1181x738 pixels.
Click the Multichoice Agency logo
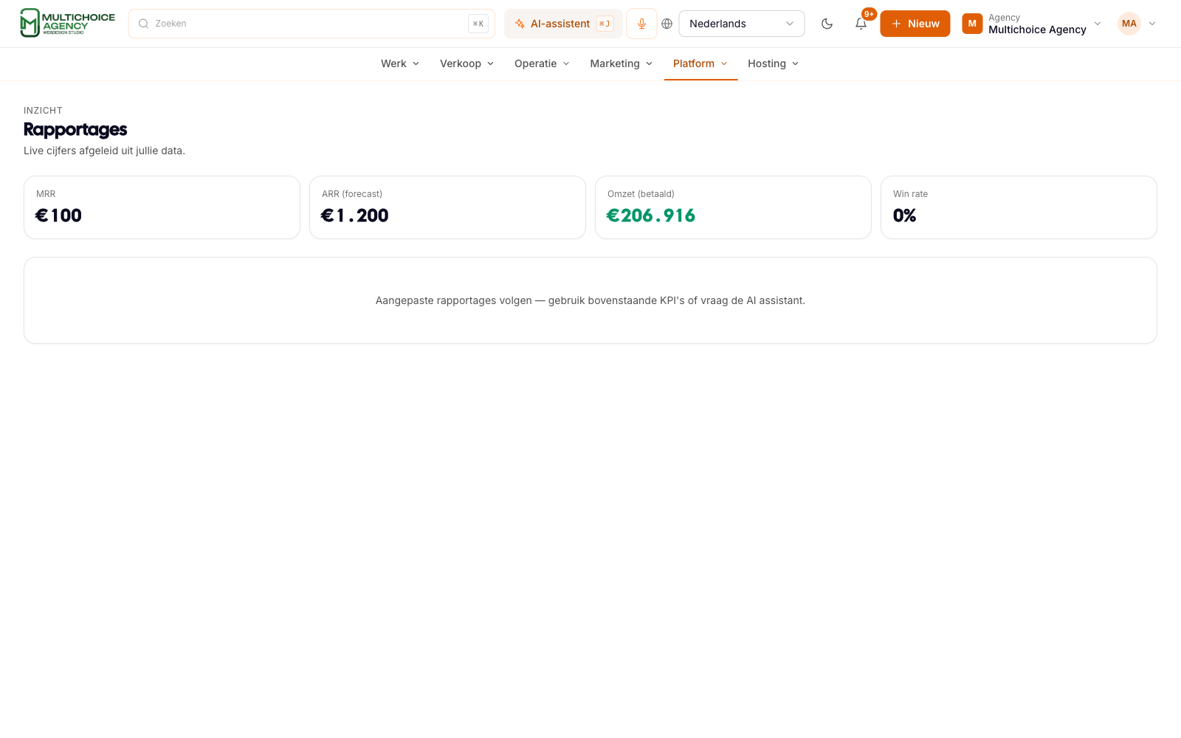67,24
